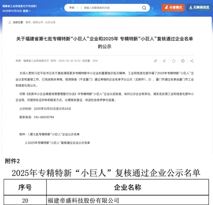Viewport: 213px width, 205px height.
Task: Click the 企业名称 table header
Action: pyautogui.click(x=127, y=187)
